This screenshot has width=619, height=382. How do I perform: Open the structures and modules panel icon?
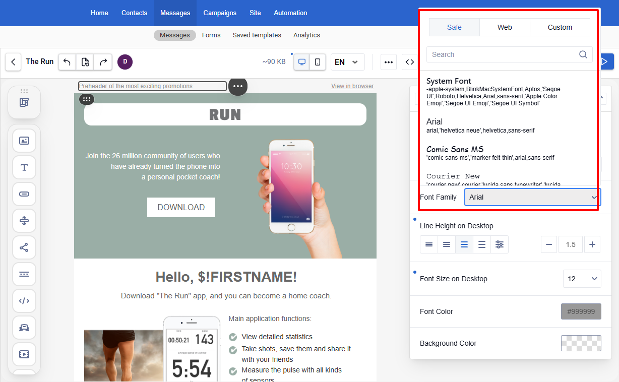(24, 102)
